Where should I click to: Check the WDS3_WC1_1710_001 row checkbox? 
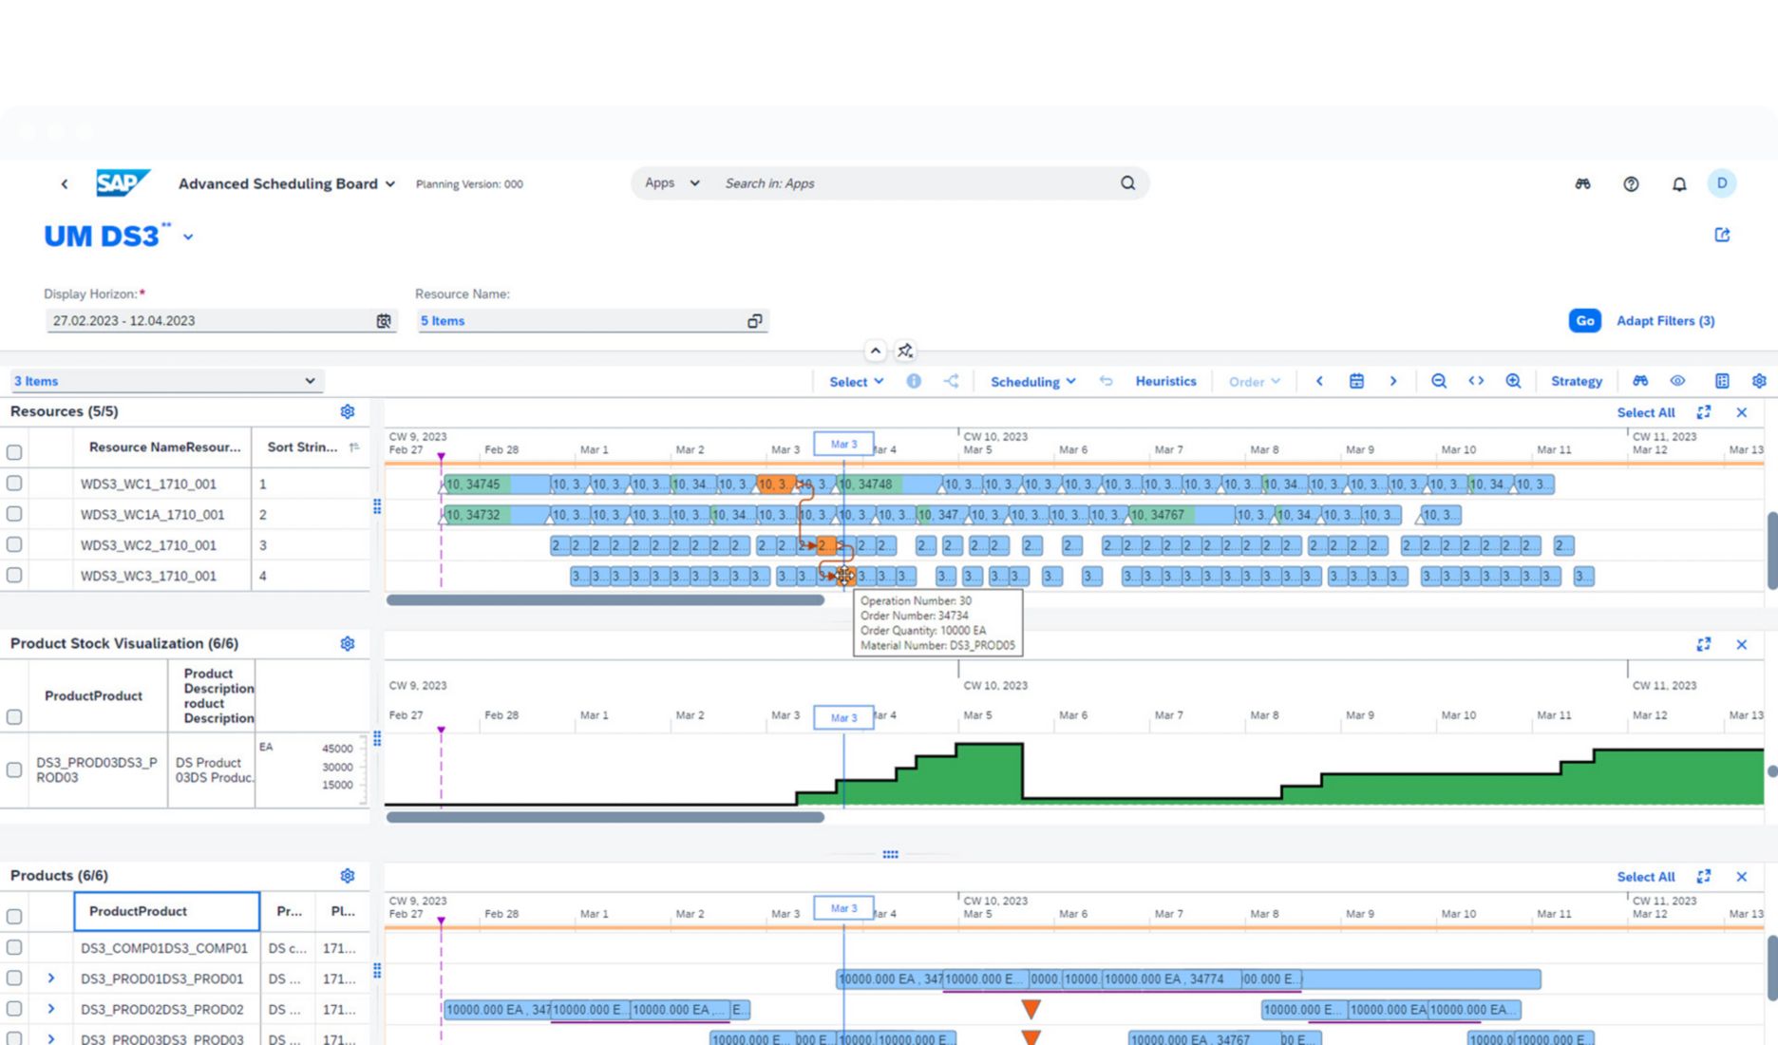pos(14,484)
